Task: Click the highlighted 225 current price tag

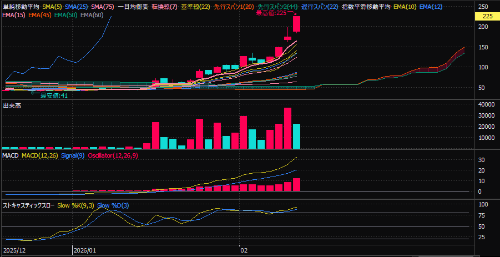Action: [487, 17]
